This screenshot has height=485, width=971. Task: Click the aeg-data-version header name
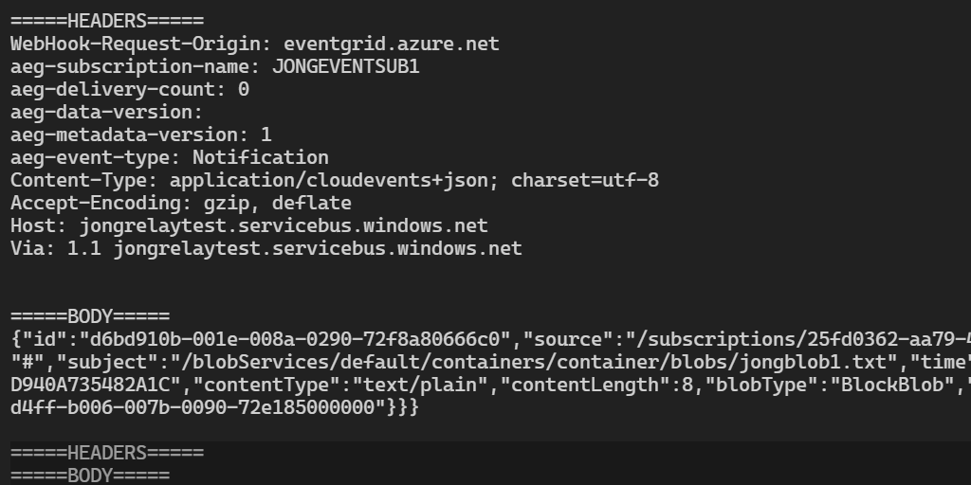pyautogui.click(x=101, y=112)
